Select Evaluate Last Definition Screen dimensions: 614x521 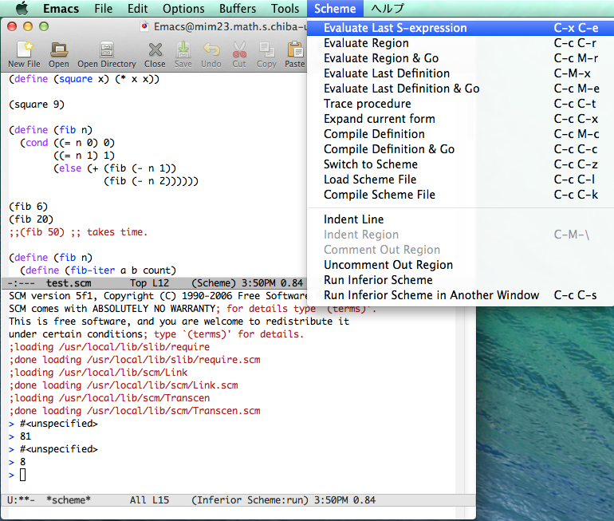[461, 73]
